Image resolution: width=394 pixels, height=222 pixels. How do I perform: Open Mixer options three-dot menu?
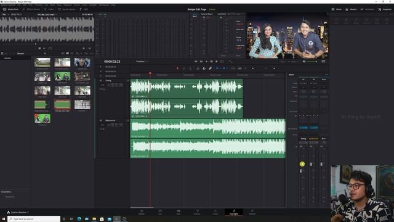(x=326, y=75)
